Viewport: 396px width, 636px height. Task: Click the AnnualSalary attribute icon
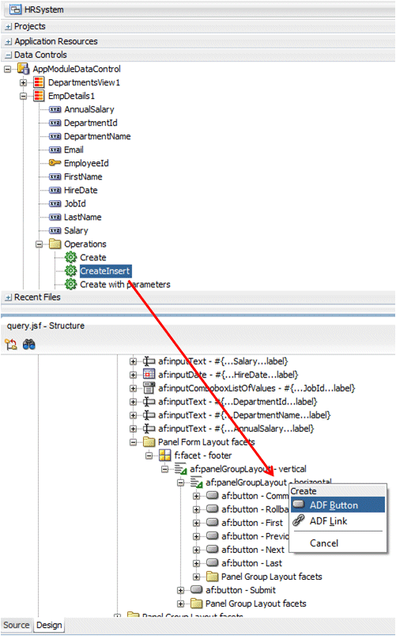point(55,109)
